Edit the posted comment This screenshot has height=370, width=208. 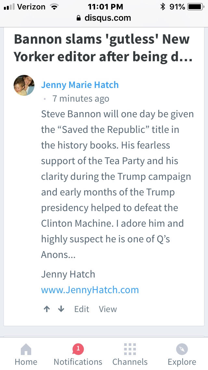coord(82,309)
